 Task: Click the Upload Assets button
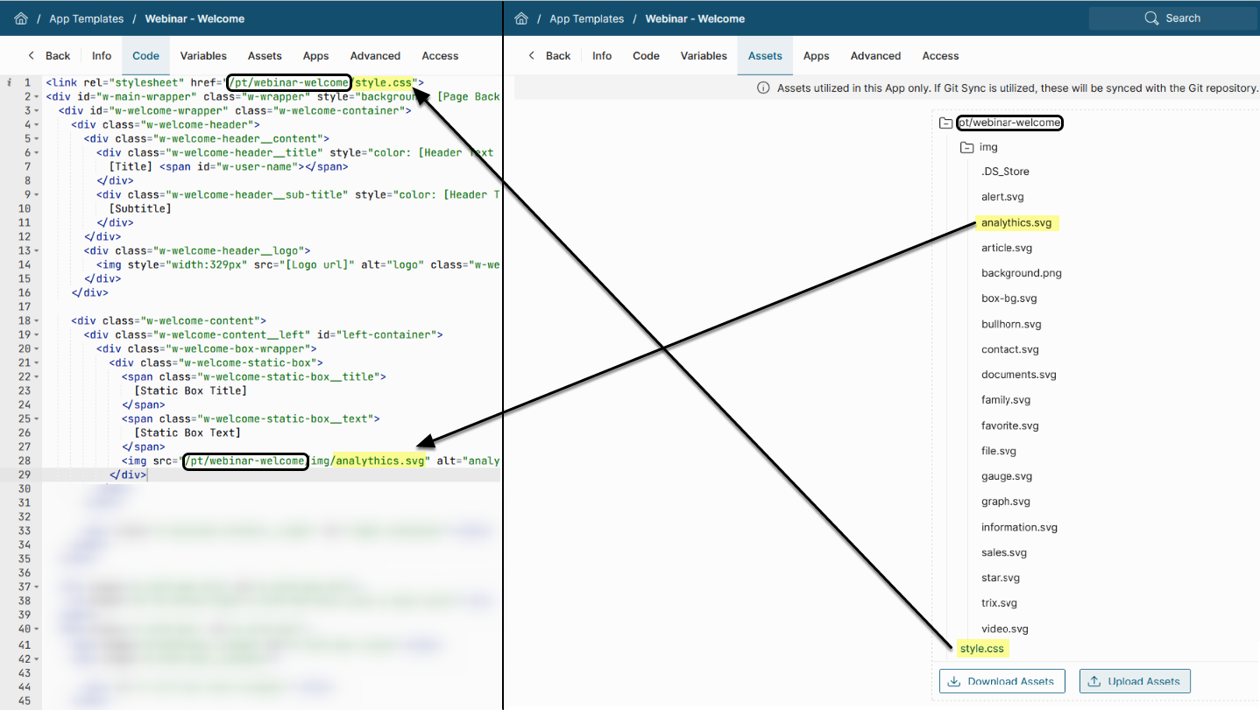tap(1135, 681)
